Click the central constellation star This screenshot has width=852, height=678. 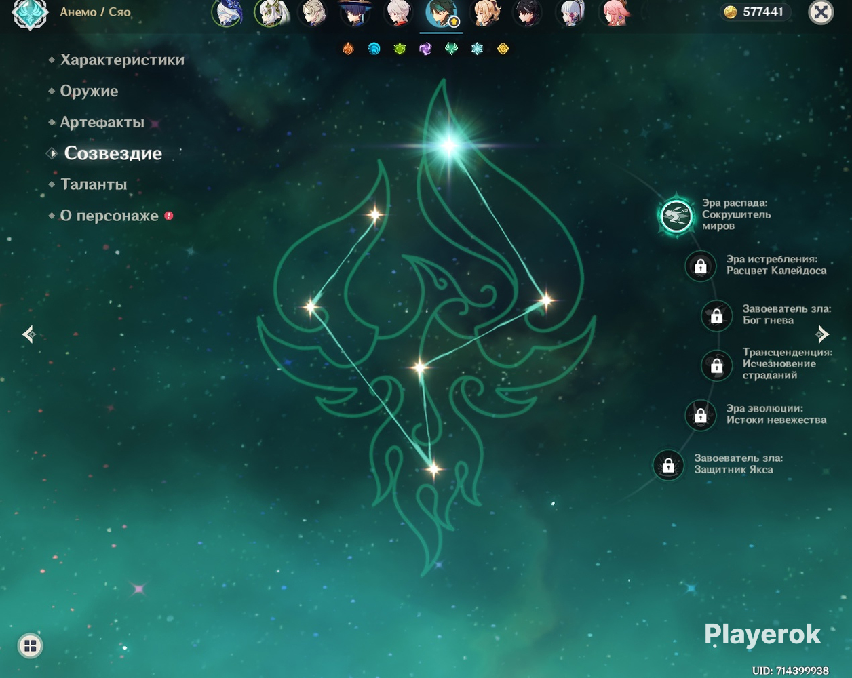point(419,368)
